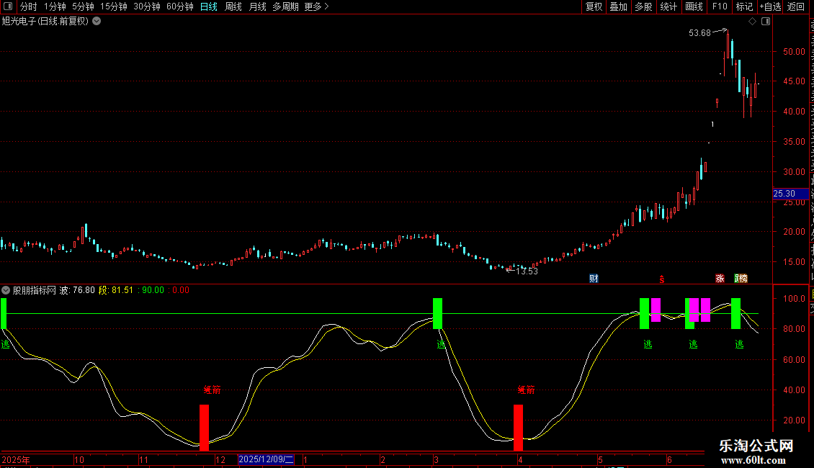This screenshot has width=814, height=468.
Task: Select the 60分钟 period
Action: [x=179, y=6]
